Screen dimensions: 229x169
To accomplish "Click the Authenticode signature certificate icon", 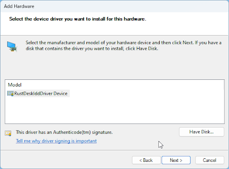I will (x=8, y=133).
